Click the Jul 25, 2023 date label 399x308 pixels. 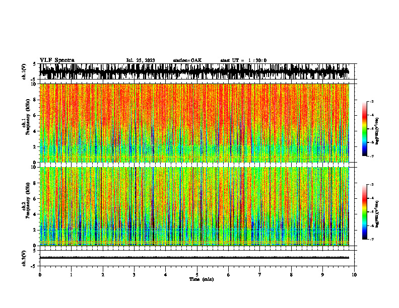pos(141,60)
